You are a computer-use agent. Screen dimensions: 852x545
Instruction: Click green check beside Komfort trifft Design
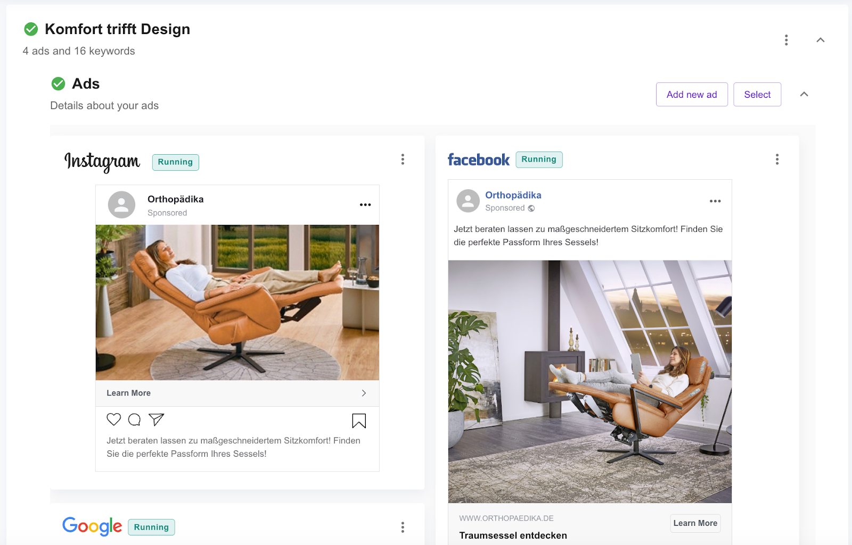pos(31,29)
